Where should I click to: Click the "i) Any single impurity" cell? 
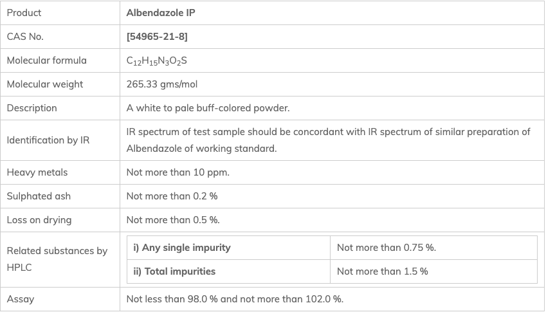(x=181, y=248)
